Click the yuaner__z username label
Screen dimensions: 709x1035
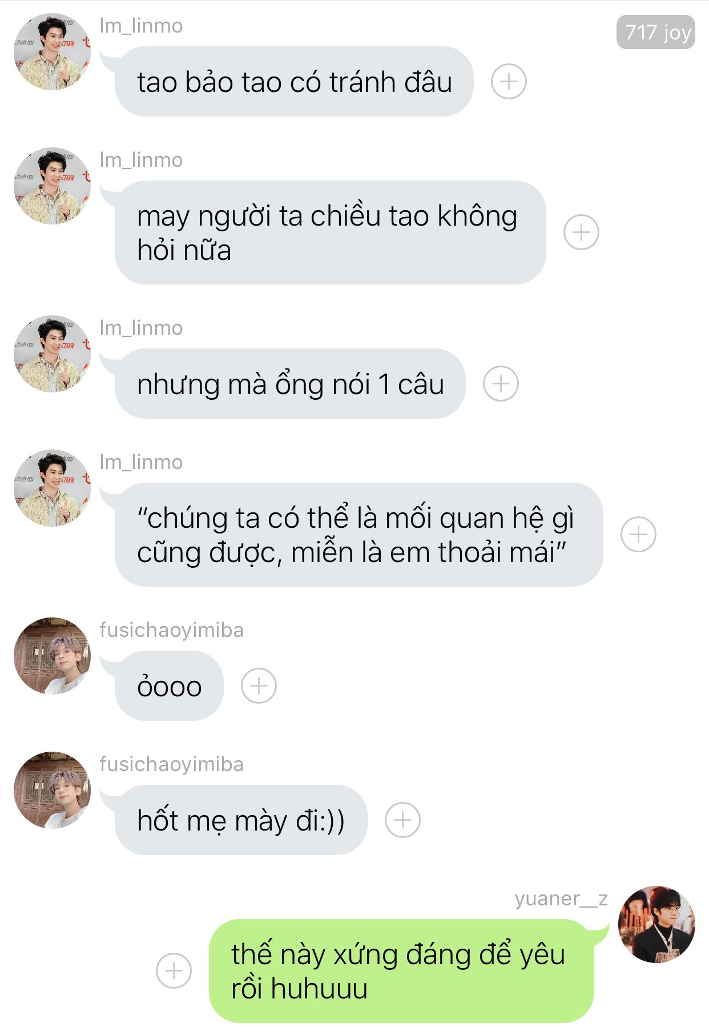coord(561,899)
